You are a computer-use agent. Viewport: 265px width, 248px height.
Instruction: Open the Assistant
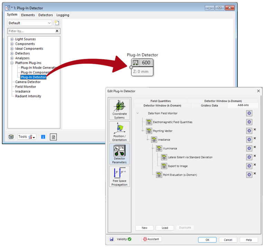(x=152, y=239)
